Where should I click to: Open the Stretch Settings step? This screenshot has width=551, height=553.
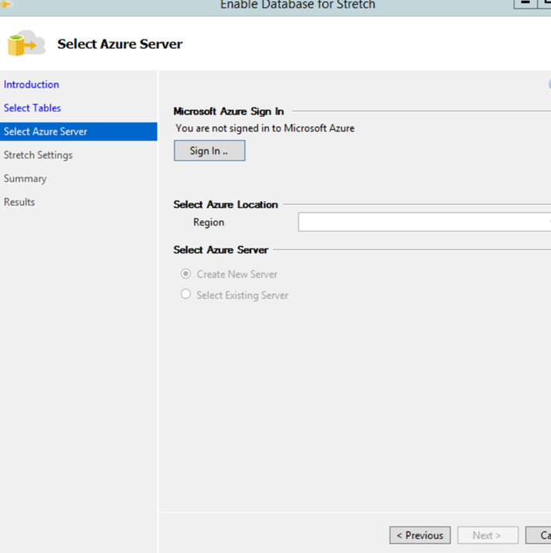[38, 155]
